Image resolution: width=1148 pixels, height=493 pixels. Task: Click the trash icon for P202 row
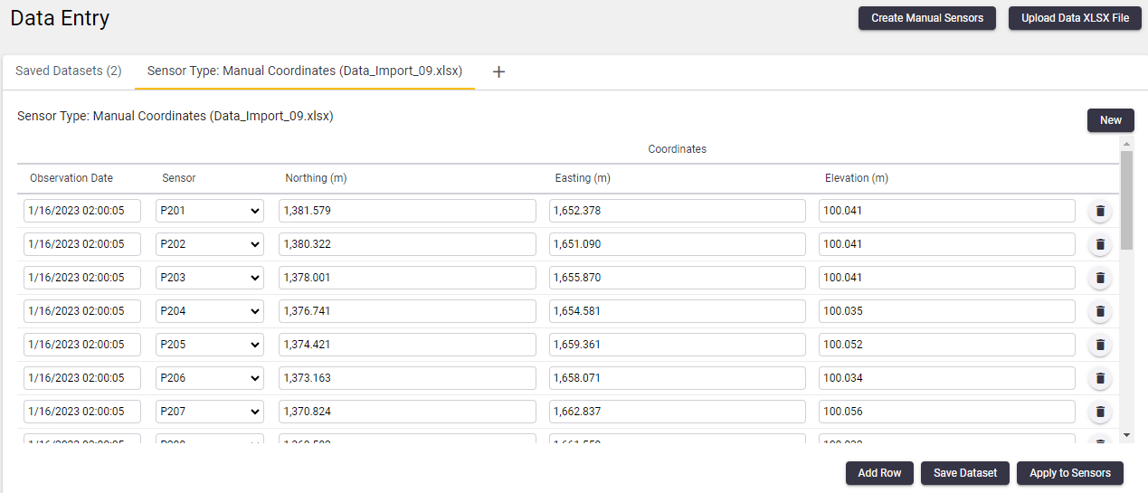click(x=1100, y=245)
